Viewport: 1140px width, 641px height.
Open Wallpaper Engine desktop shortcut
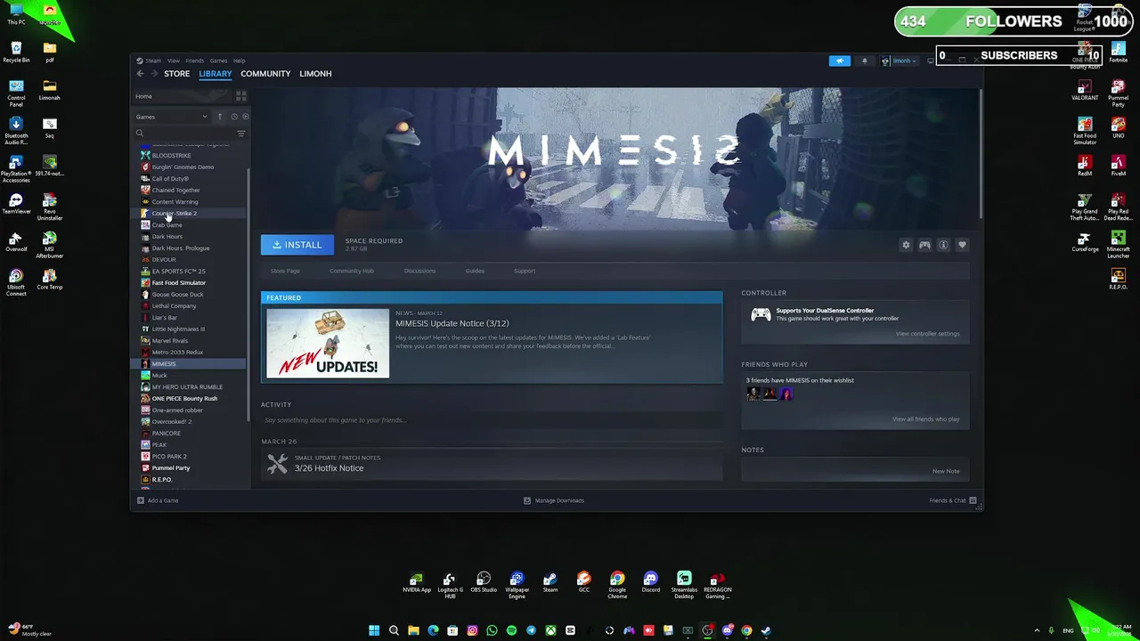click(517, 585)
